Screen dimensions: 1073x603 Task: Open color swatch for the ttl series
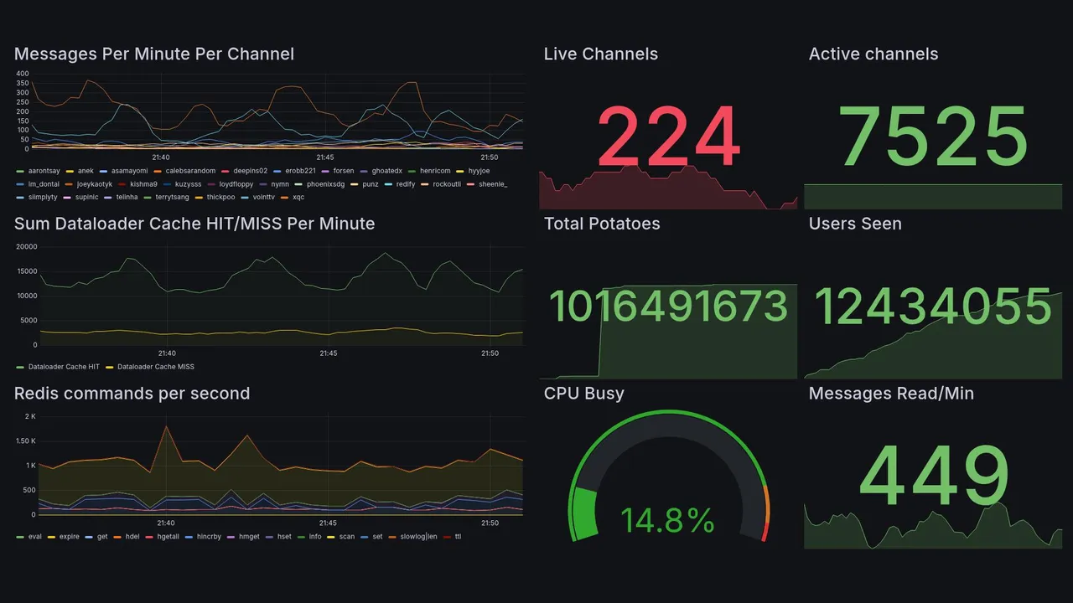[x=446, y=536]
